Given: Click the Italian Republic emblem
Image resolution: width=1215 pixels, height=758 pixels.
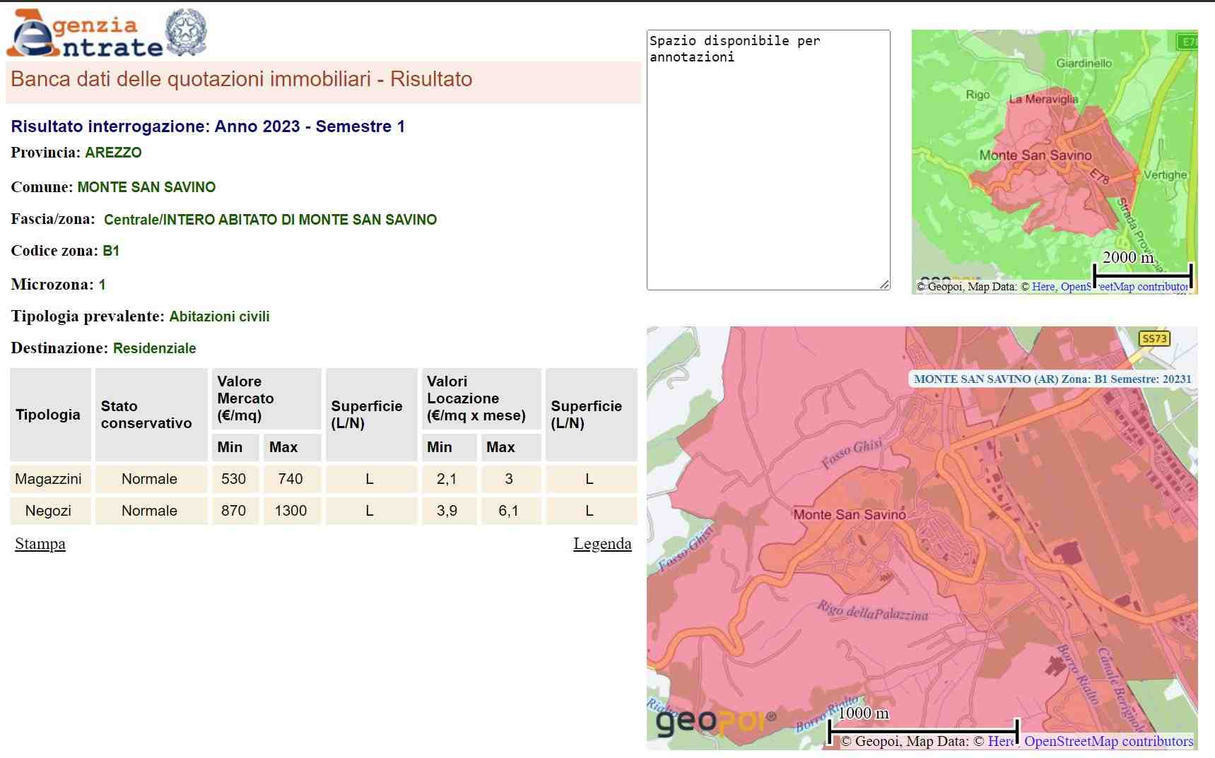Looking at the screenshot, I should (x=186, y=32).
